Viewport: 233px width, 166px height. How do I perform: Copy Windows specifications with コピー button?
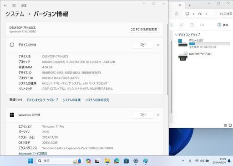point(143,115)
